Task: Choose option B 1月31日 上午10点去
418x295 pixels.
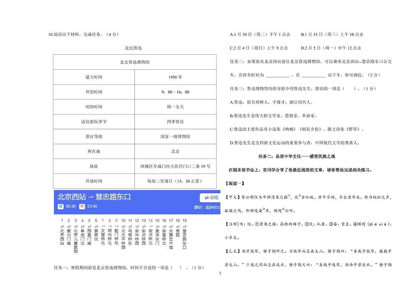Action: point(332,34)
